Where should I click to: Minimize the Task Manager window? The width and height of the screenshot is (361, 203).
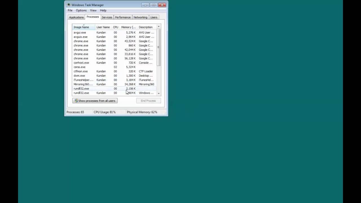[146, 5]
